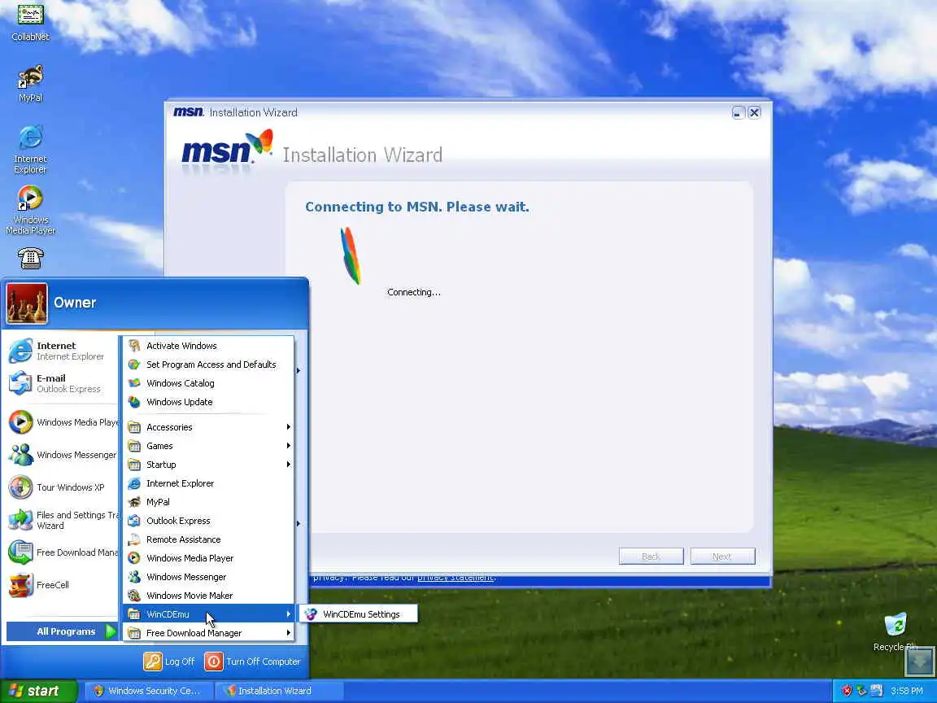
Task: Launch FreeCell from Start menu
Action: click(62, 585)
